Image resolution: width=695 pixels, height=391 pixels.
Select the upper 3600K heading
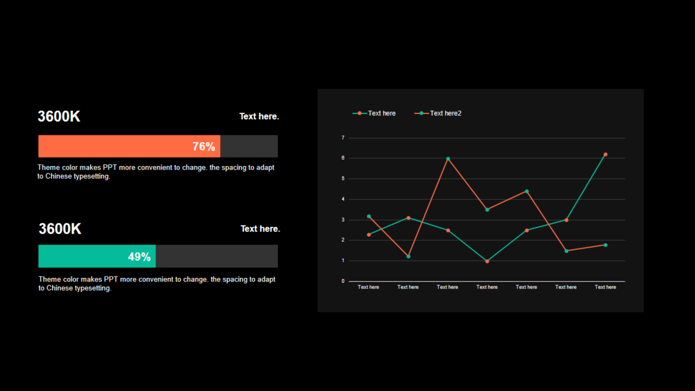point(59,116)
